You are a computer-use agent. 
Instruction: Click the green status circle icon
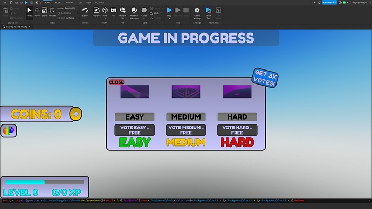coord(345,2)
